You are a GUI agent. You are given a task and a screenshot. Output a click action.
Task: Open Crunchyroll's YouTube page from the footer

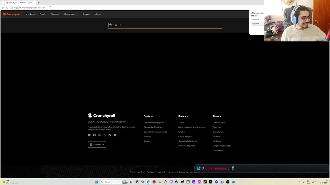89,135
